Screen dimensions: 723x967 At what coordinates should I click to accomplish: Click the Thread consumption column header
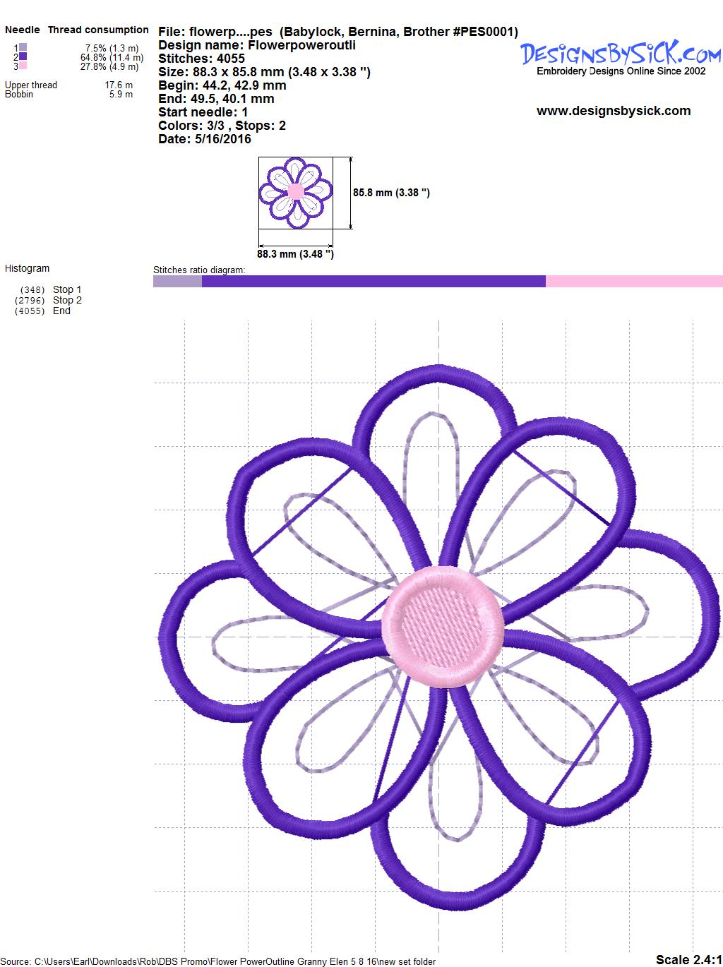[x=98, y=30]
